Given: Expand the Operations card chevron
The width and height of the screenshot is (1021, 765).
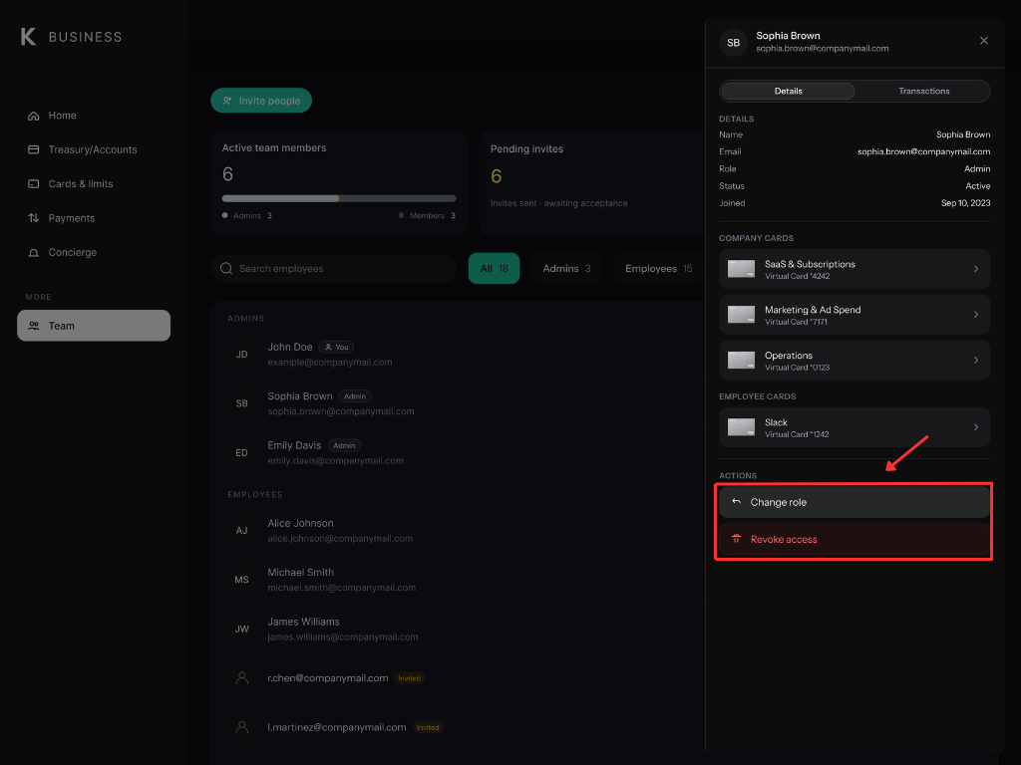Looking at the screenshot, I should (x=975, y=361).
